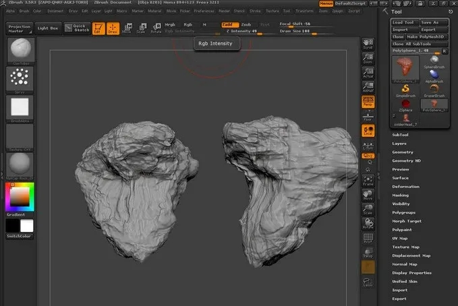Pick a color in the color picker square
458x306 pixels.
(20, 197)
